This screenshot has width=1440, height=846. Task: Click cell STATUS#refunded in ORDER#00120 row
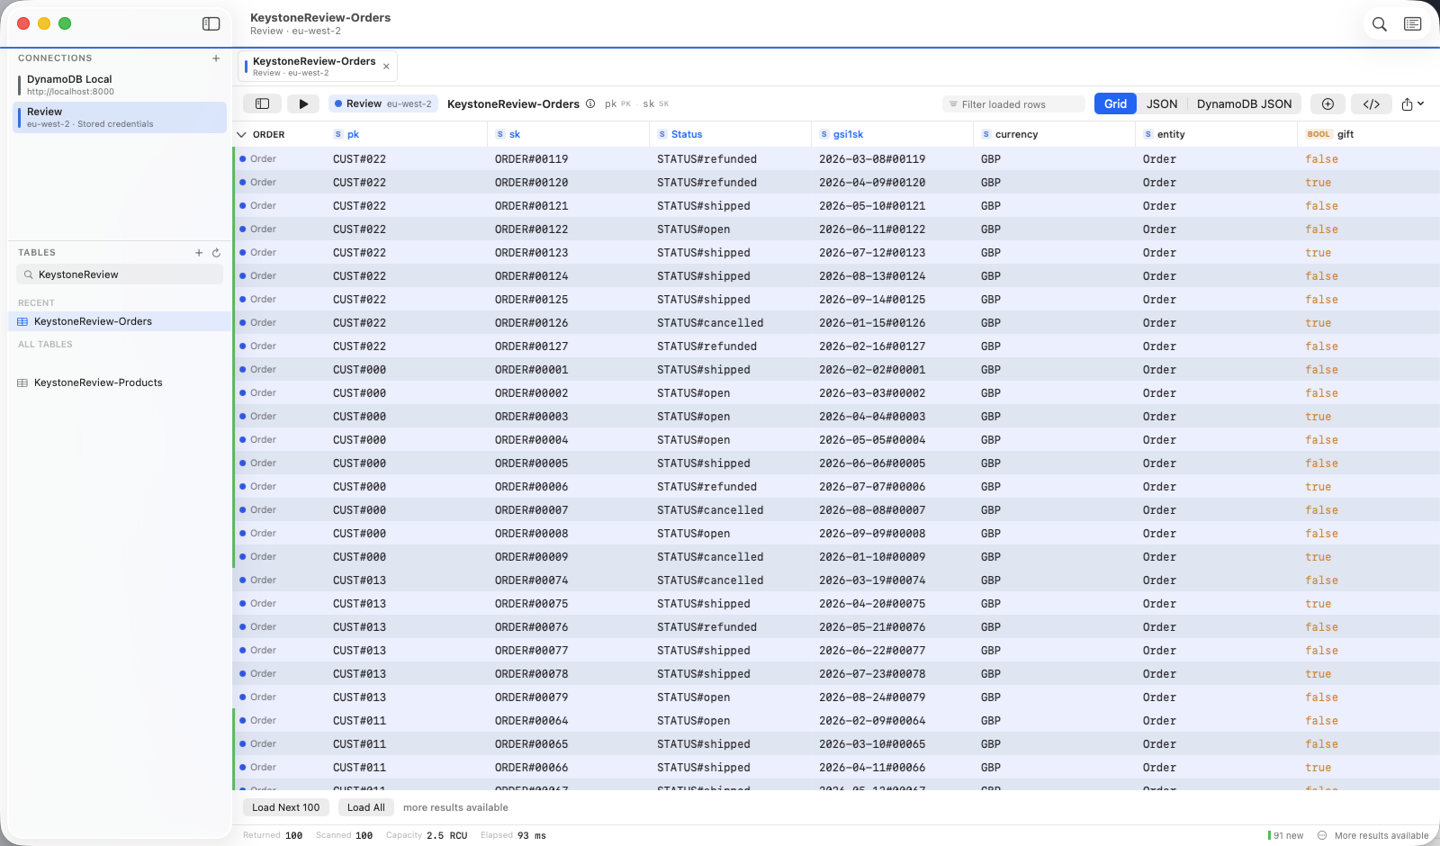[x=706, y=183]
